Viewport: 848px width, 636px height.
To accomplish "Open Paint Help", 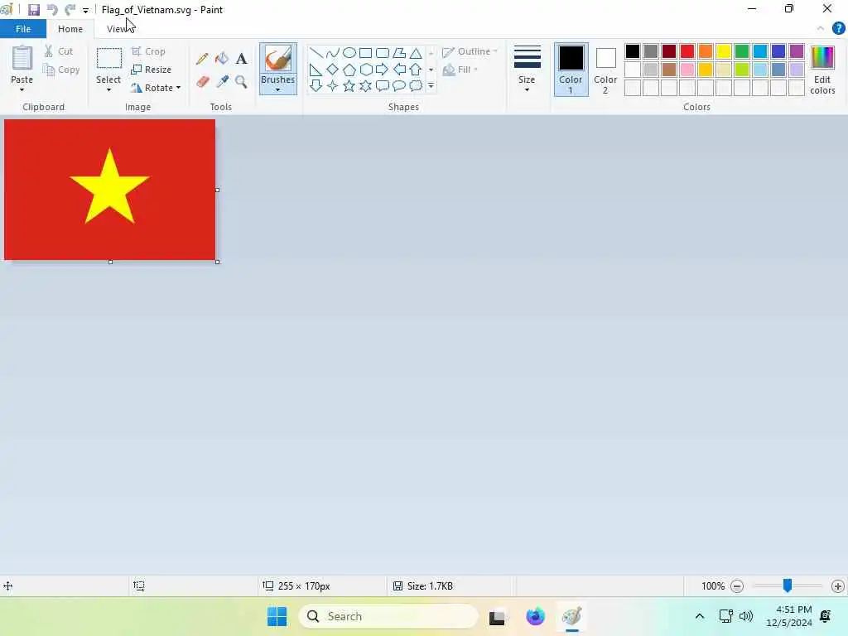I will [x=838, y=29].
